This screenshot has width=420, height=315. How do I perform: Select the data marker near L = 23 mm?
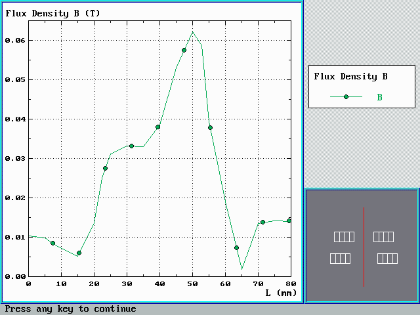point(105,168)
